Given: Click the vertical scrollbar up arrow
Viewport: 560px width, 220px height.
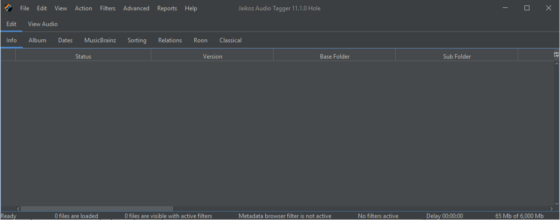Looking at the screenshot, I should coord(557,63).
